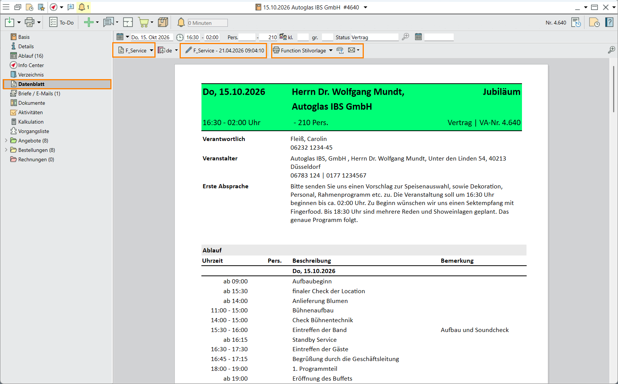Expand the Bestellungen (8) folder
Screen dimensions: 618x384
coord(6,150)
